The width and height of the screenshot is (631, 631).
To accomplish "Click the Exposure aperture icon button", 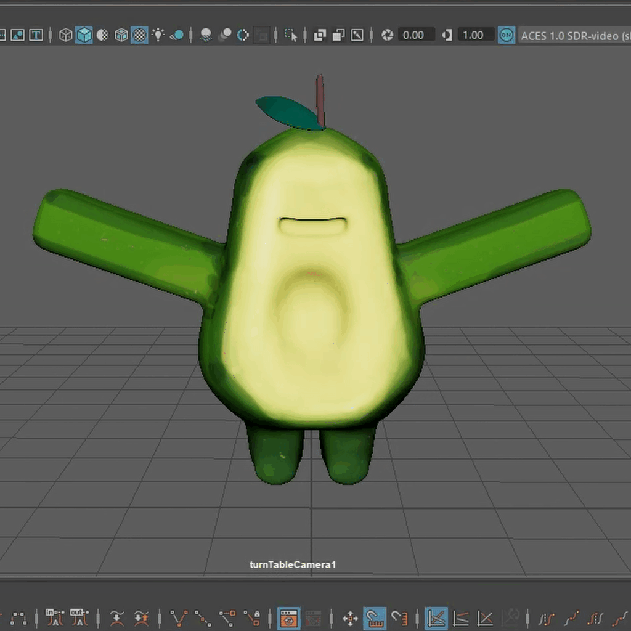I will pos(387,35).
